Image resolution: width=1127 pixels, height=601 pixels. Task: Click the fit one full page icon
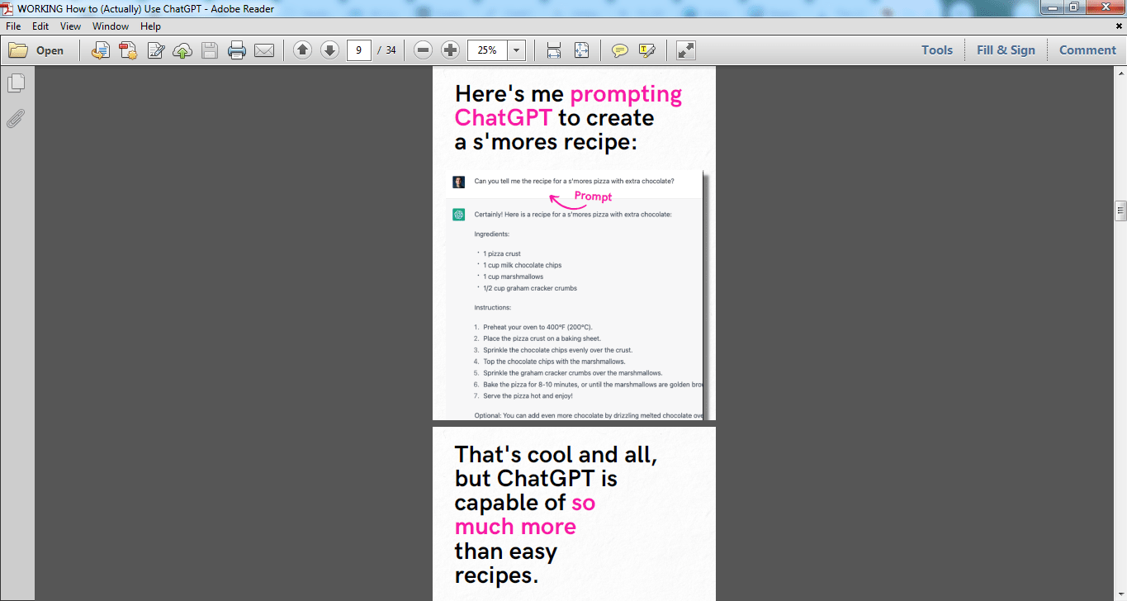(x=581, y=50)
